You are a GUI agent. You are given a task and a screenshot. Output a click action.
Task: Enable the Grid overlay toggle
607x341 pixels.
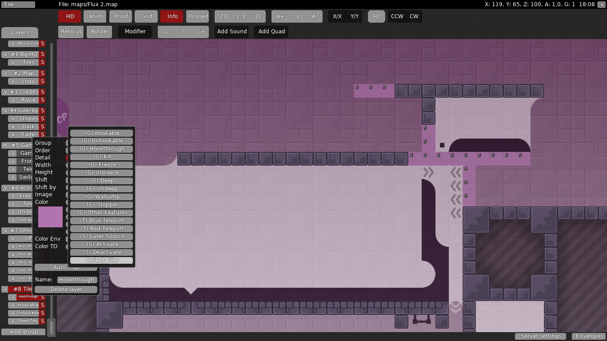147,16
